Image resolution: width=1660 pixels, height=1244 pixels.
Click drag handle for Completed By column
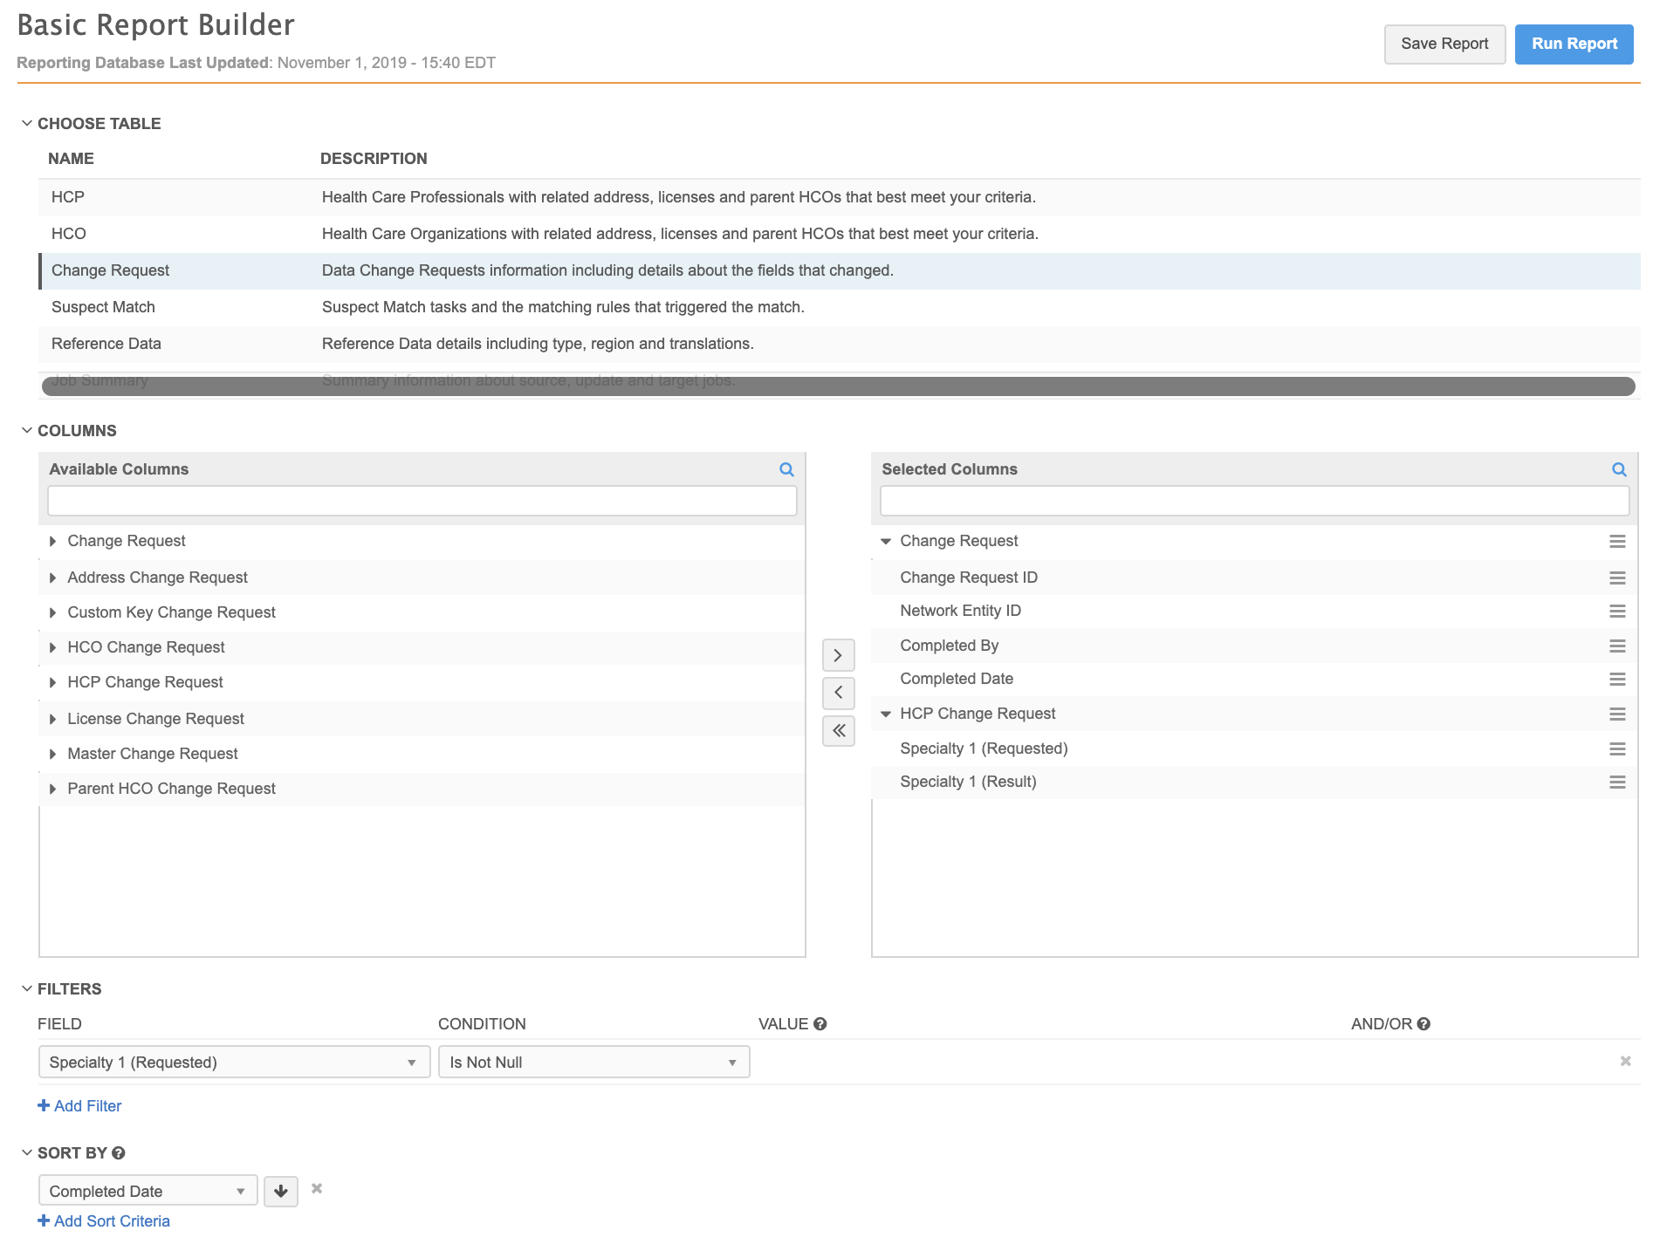tap(1617, 646)
